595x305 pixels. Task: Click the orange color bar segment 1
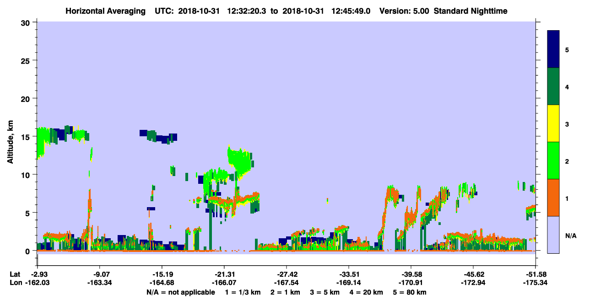tap(553, 198)
